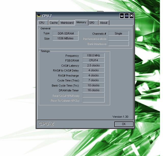Select the 158.0 MHz frequency value
Image resolution: width=163 pixels, height=156 pixels.
94,55
